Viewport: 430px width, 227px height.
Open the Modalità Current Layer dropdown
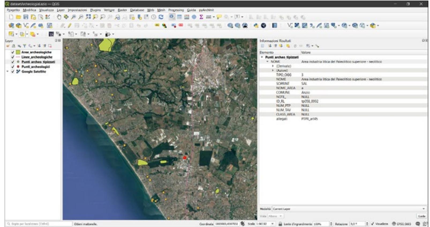(x=349, y=209)
